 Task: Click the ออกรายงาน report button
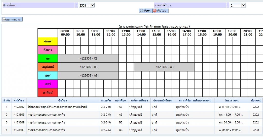(x=12, y=19)
